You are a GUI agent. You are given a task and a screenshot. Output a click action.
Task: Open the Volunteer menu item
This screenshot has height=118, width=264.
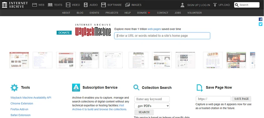click(194, 13)
